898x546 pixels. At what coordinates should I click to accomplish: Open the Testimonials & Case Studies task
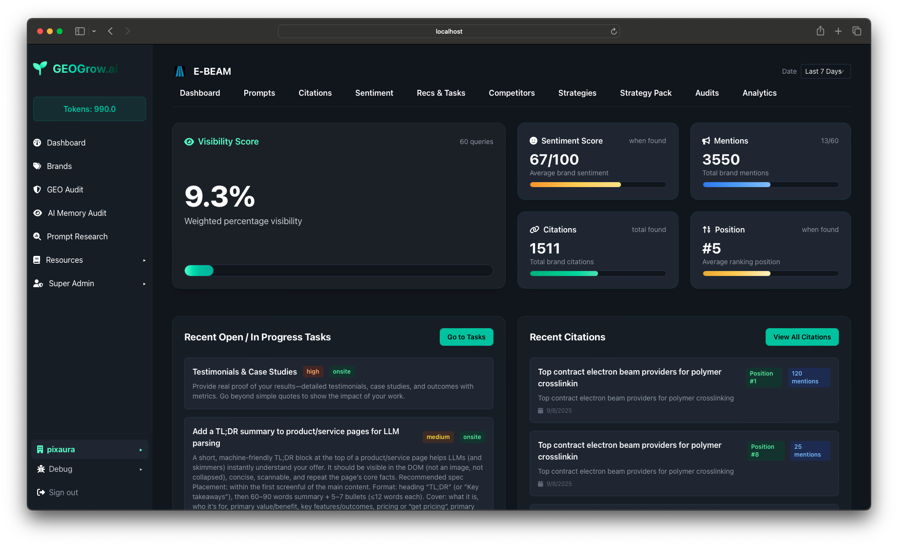(x=244, y=372)
